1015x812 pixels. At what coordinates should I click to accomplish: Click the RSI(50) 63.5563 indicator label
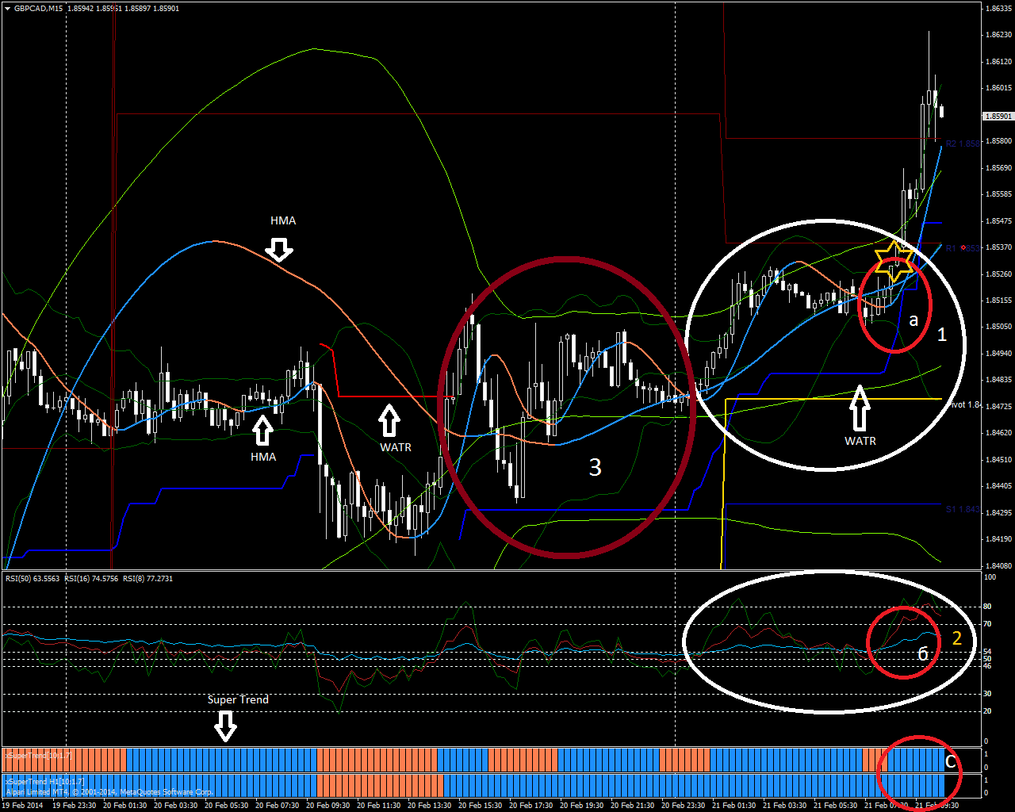(33, 579)
